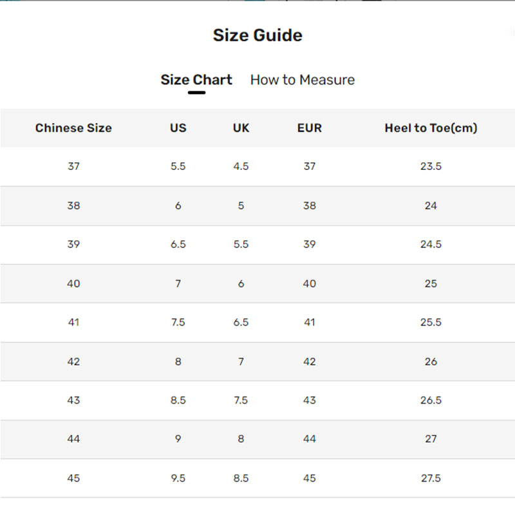Click the UK 4.5 cell
The height and width of the screenshot is (515, 515).
(x=241, y=166)
